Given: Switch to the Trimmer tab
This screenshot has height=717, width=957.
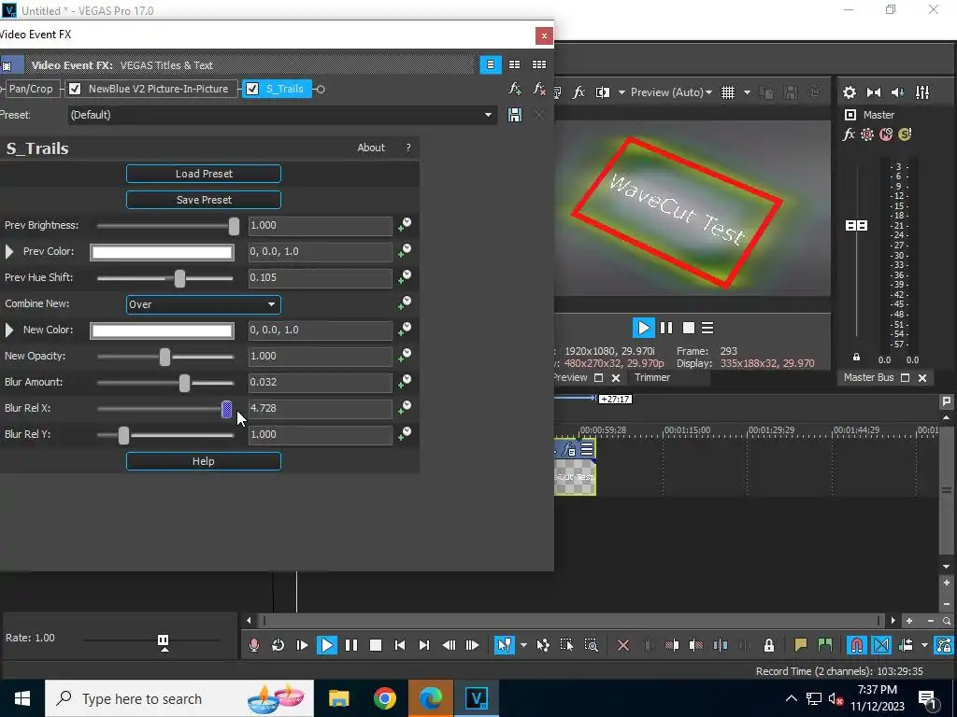Looking at the screenshot, I should 651,377.
